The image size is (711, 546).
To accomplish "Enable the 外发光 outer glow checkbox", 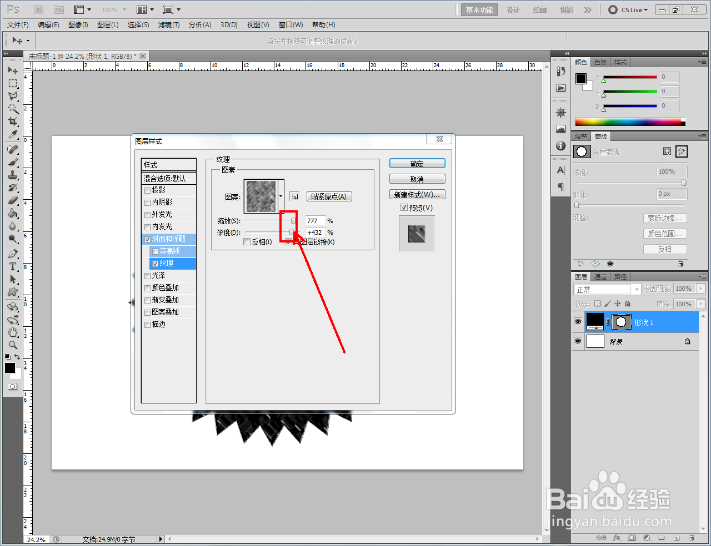I will 147,215.
